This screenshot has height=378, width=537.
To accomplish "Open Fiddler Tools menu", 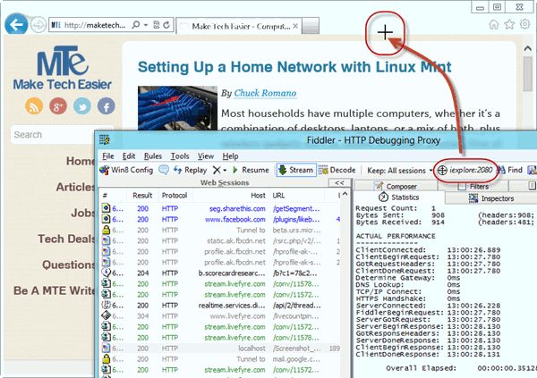I will click(180, 156).
